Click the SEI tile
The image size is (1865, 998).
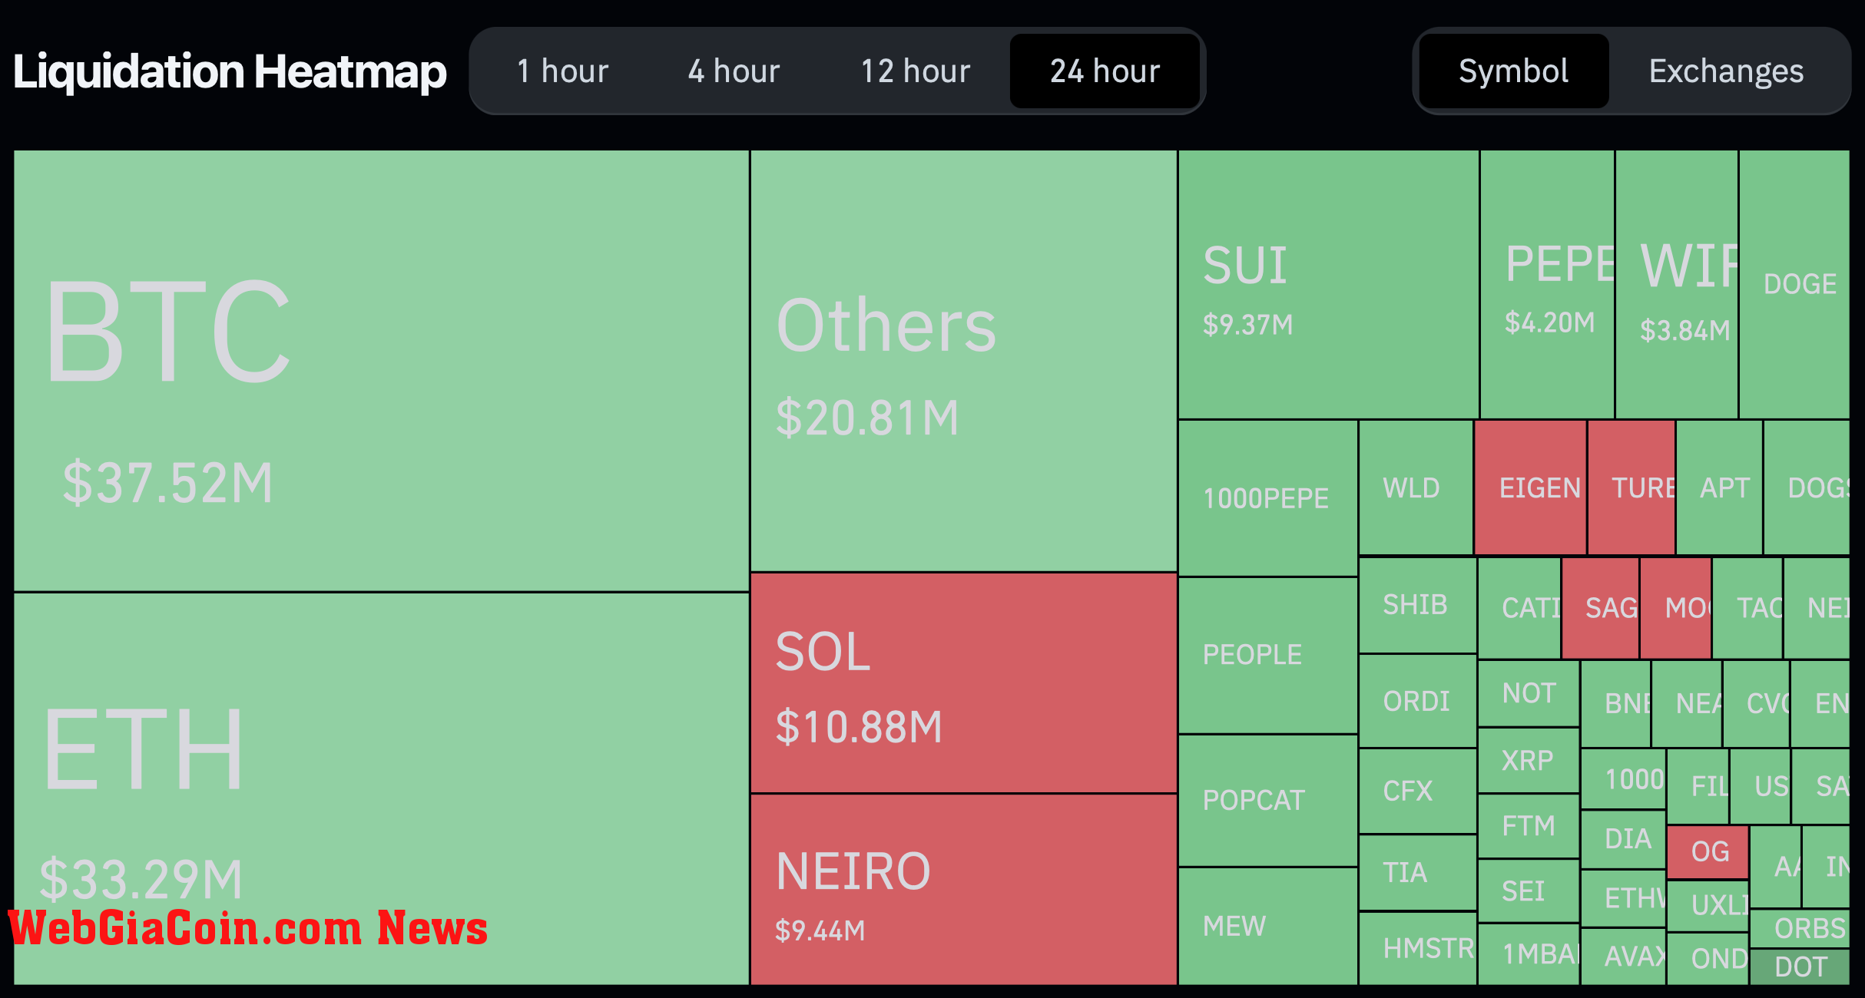tap(1529, 891)
